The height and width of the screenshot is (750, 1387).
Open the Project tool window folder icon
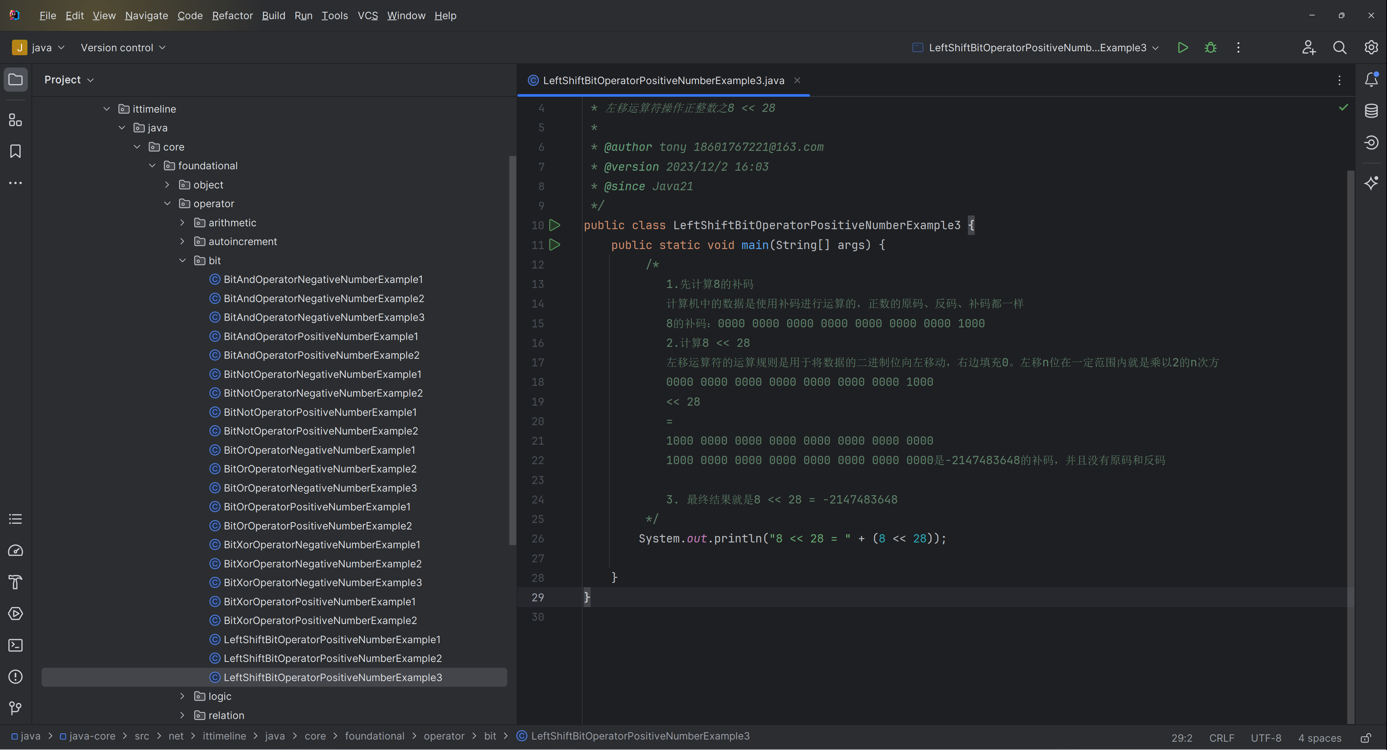coord(16,80)
